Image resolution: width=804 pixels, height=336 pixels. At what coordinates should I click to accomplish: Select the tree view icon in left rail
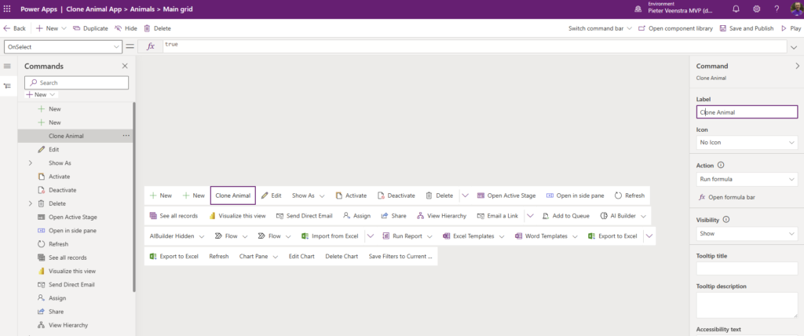click(x=7, y=86)
